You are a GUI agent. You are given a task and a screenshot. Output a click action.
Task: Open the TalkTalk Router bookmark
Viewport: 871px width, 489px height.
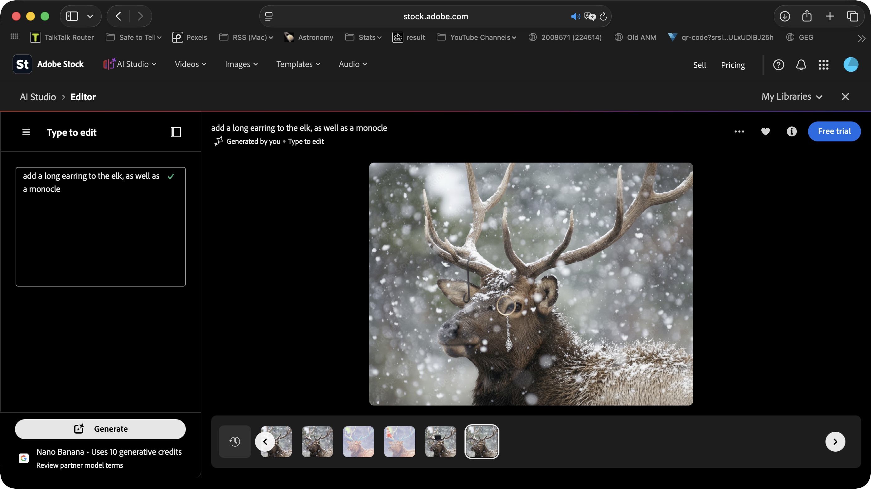(x=62, y=37)
